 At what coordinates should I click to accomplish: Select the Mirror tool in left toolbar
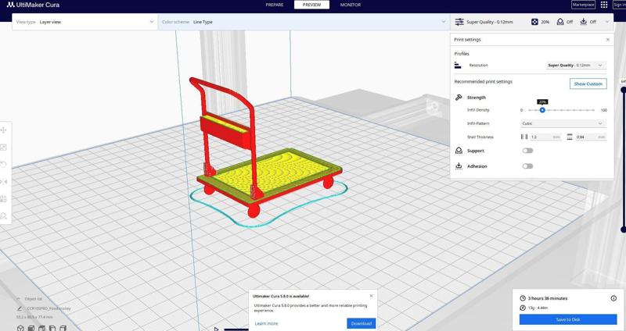4,182
